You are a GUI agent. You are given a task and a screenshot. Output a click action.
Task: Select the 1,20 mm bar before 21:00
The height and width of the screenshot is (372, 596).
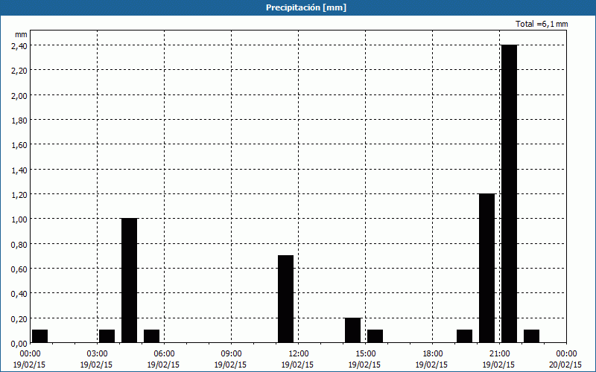pos(487,268)
